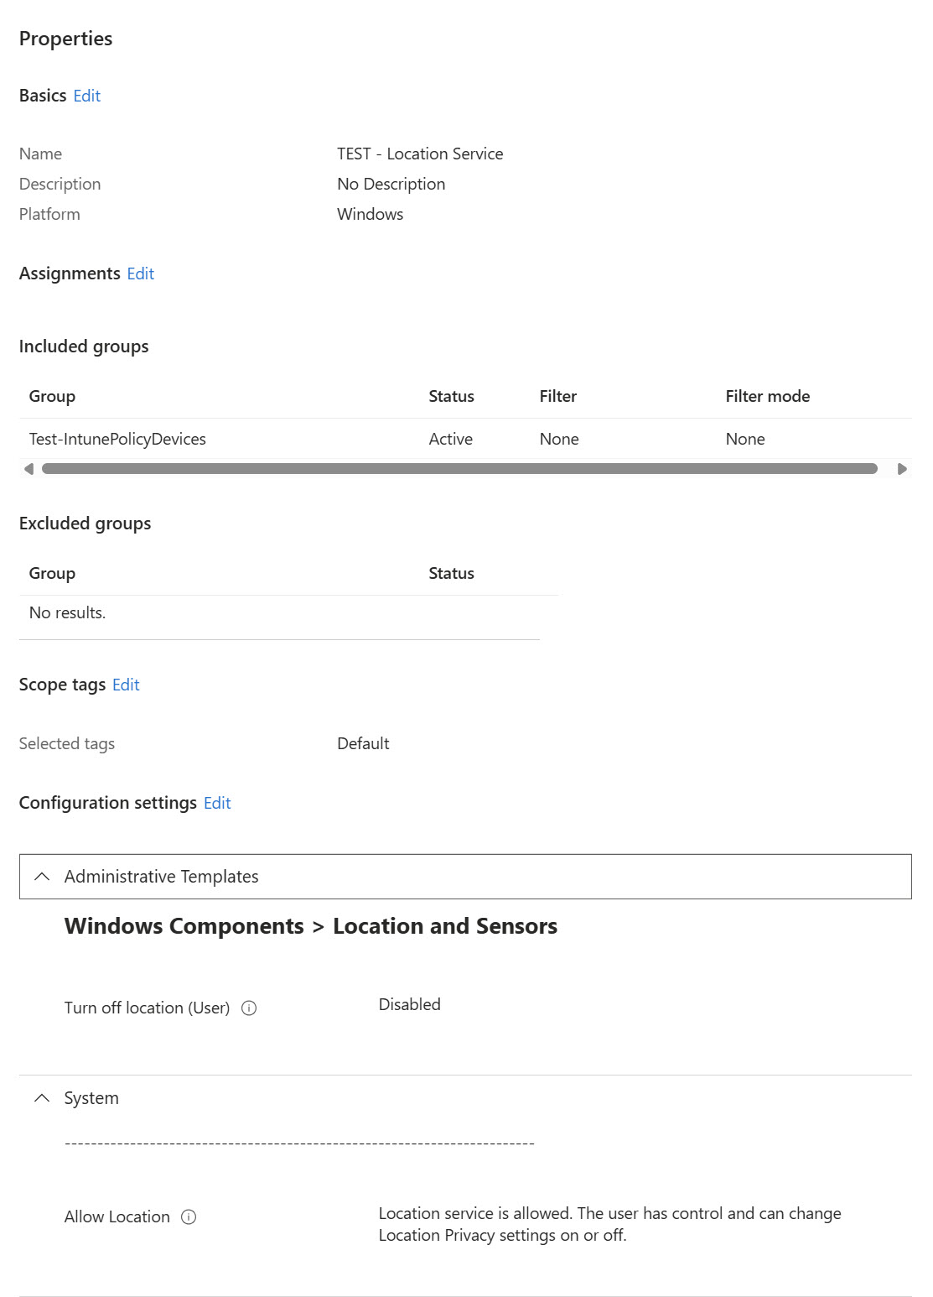Click the Administrative Templates header bar
This screenshot has height=1297, width=933.
(465, 877)
